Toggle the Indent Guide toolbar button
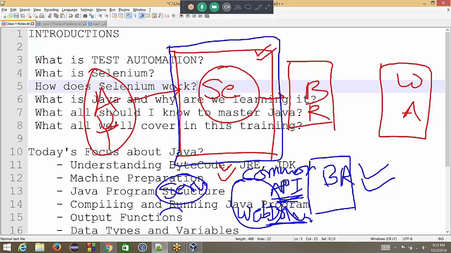This screenshot has width=451, height=253. coord(142,16)
